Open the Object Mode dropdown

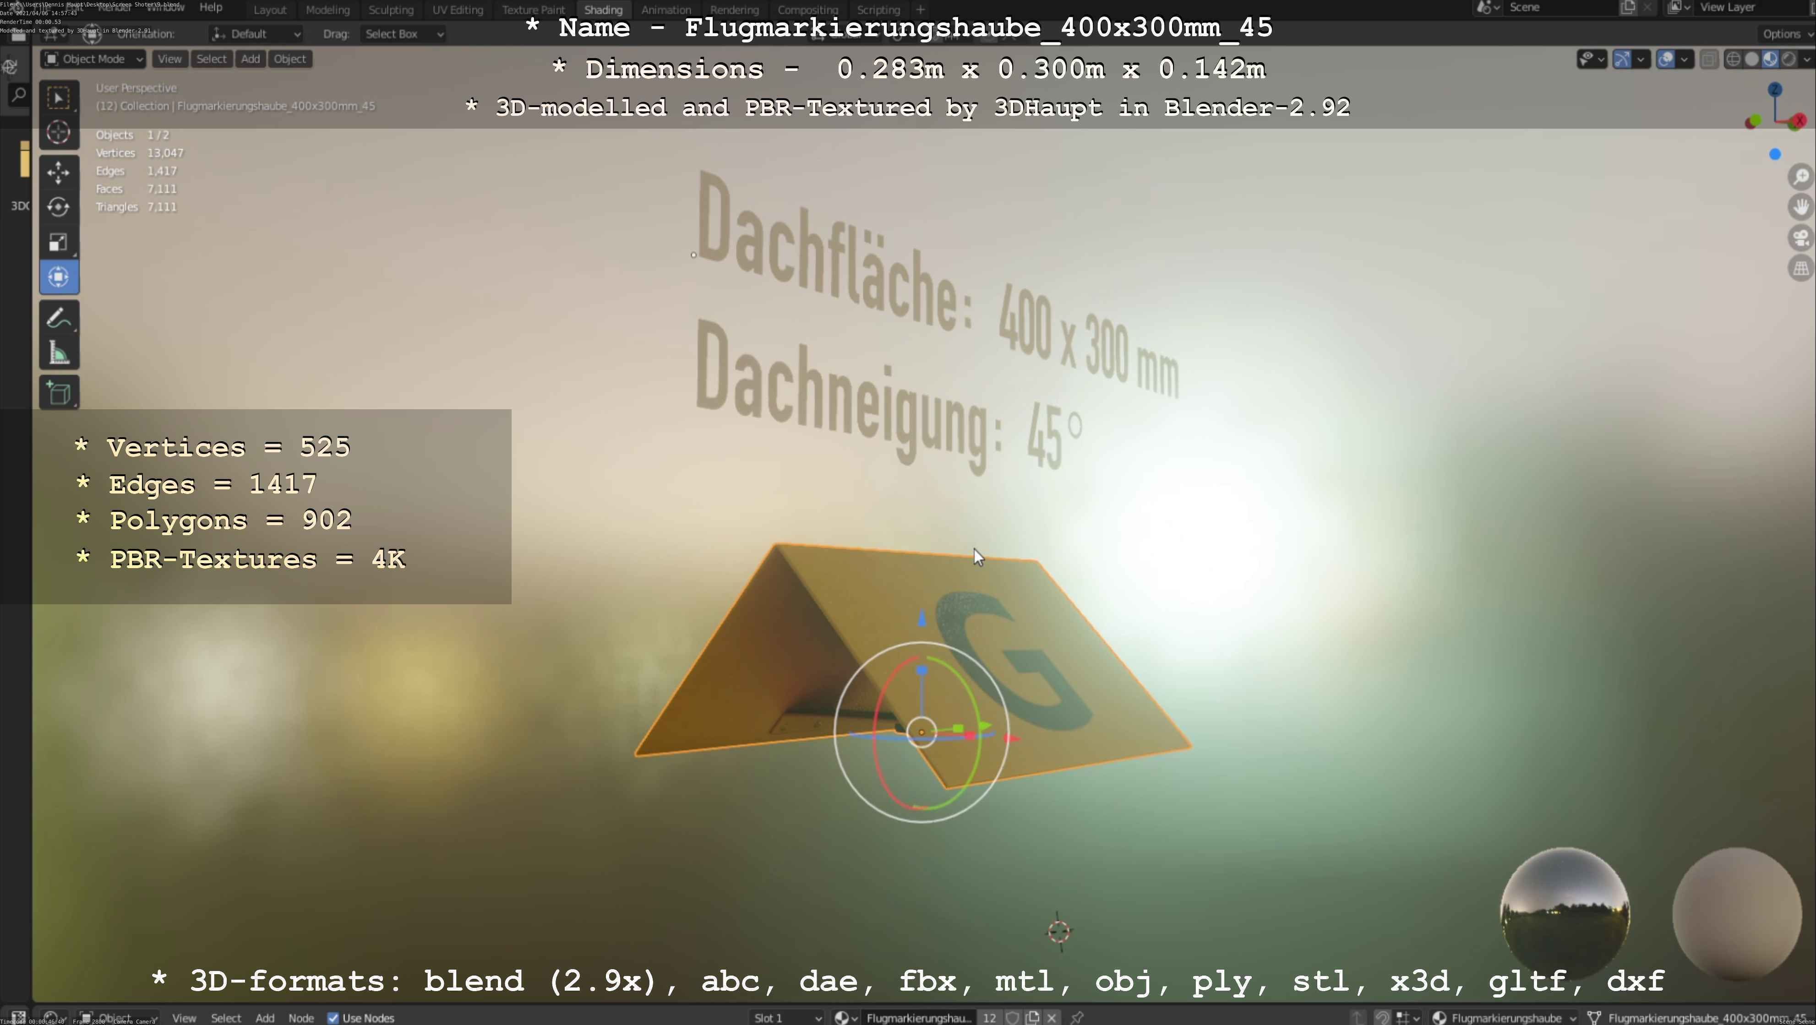pos(93,59)
